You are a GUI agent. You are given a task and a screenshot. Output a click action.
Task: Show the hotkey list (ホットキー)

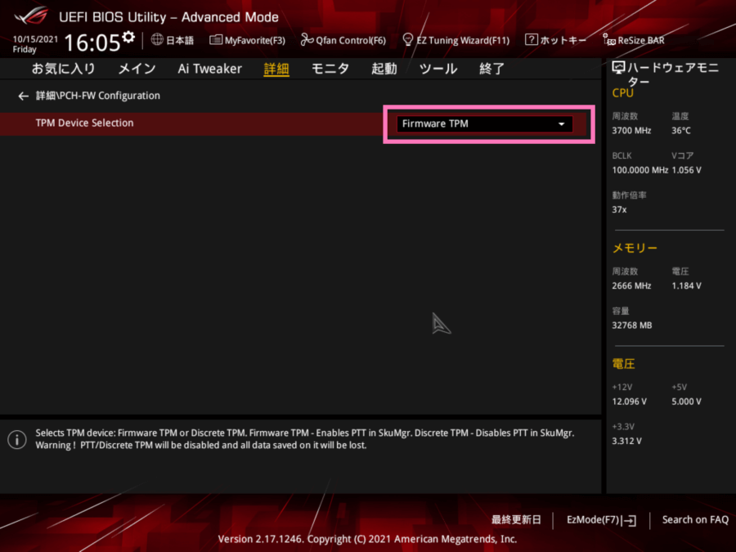(555, 39)
